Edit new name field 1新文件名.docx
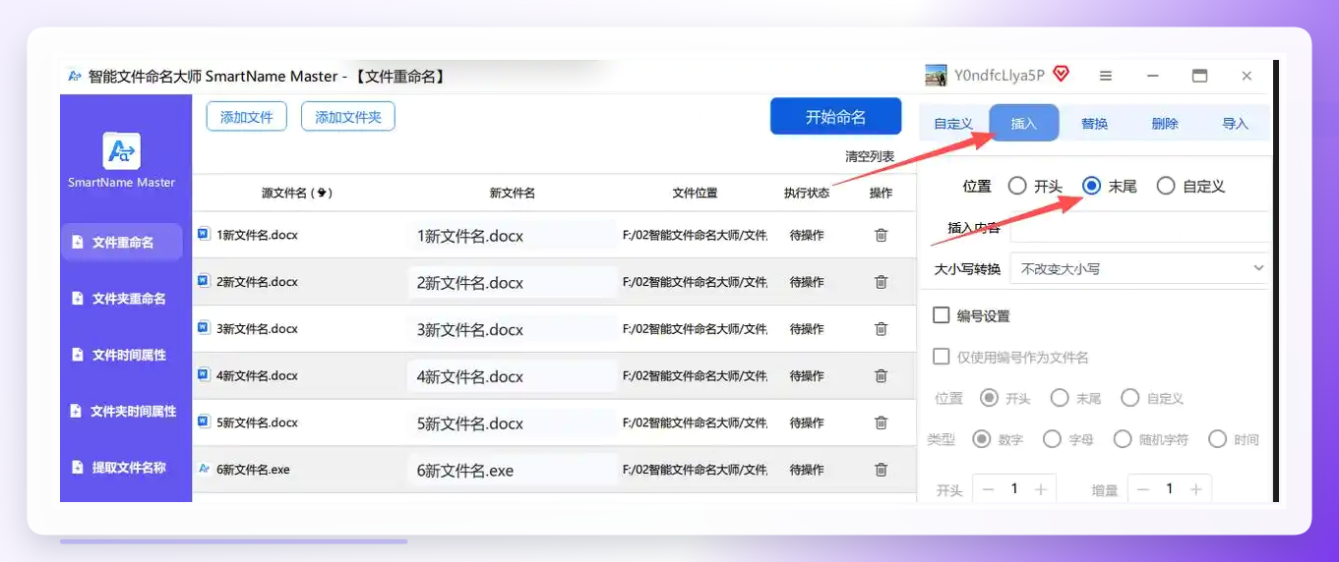Image resolution: width=1339 pixels, height=562 pixels. coord(512,236)
